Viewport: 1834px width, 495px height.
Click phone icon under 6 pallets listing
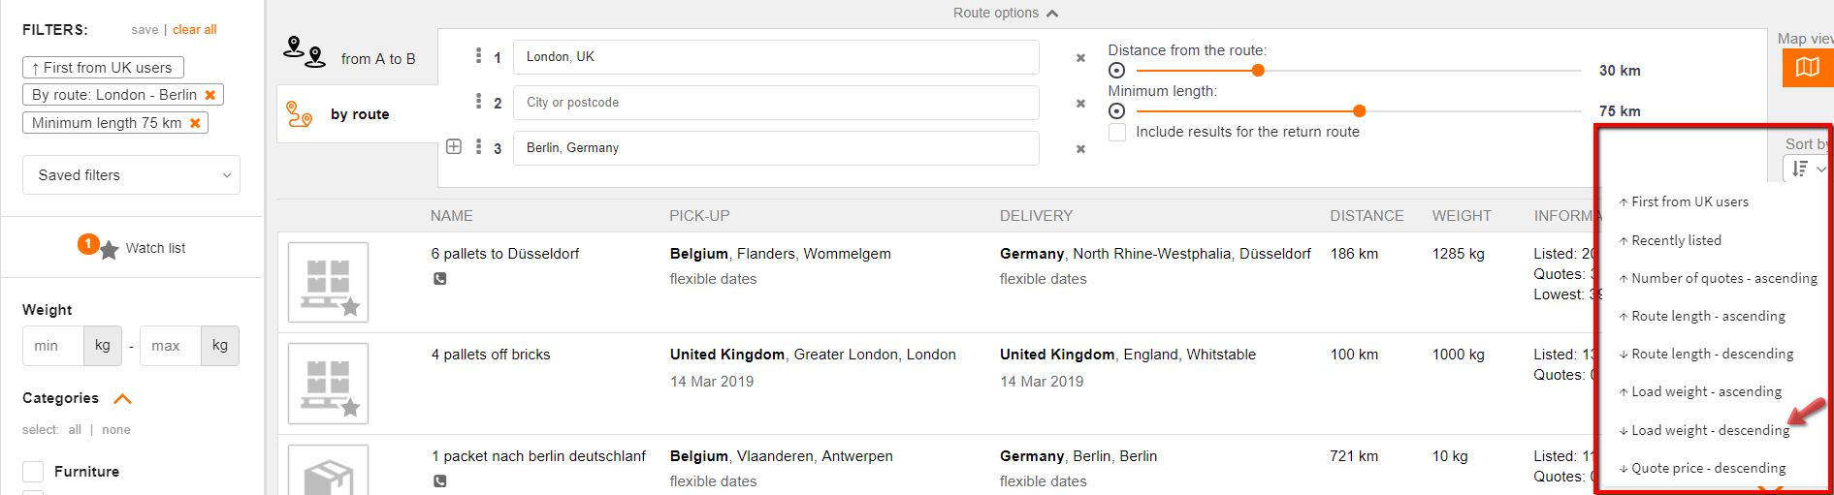(x=440, y=279)
